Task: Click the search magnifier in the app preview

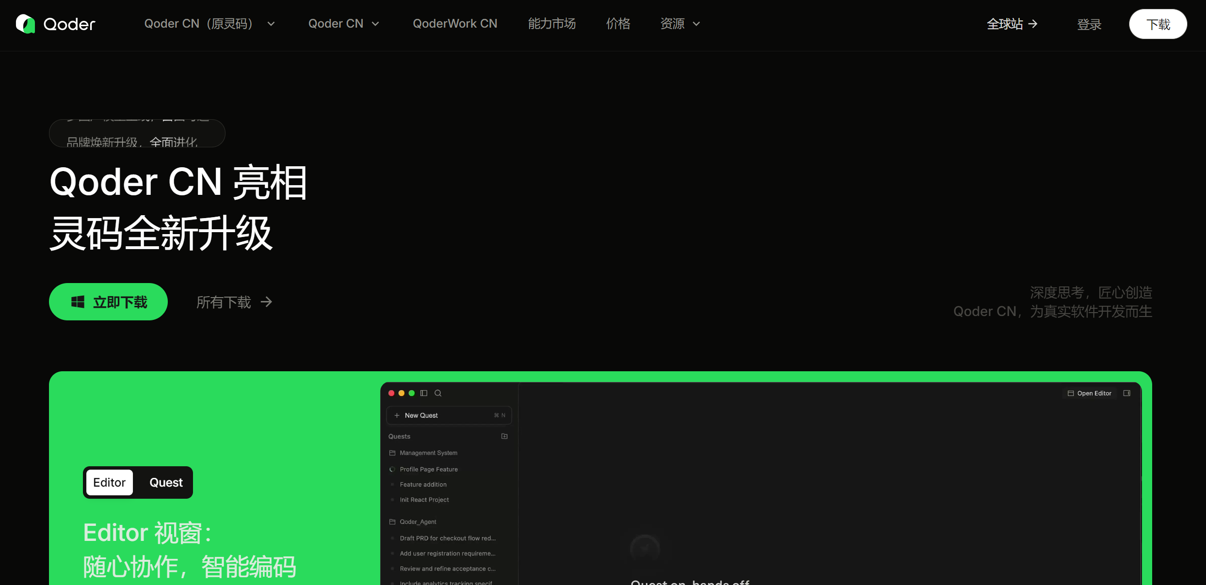Action: 438,393
